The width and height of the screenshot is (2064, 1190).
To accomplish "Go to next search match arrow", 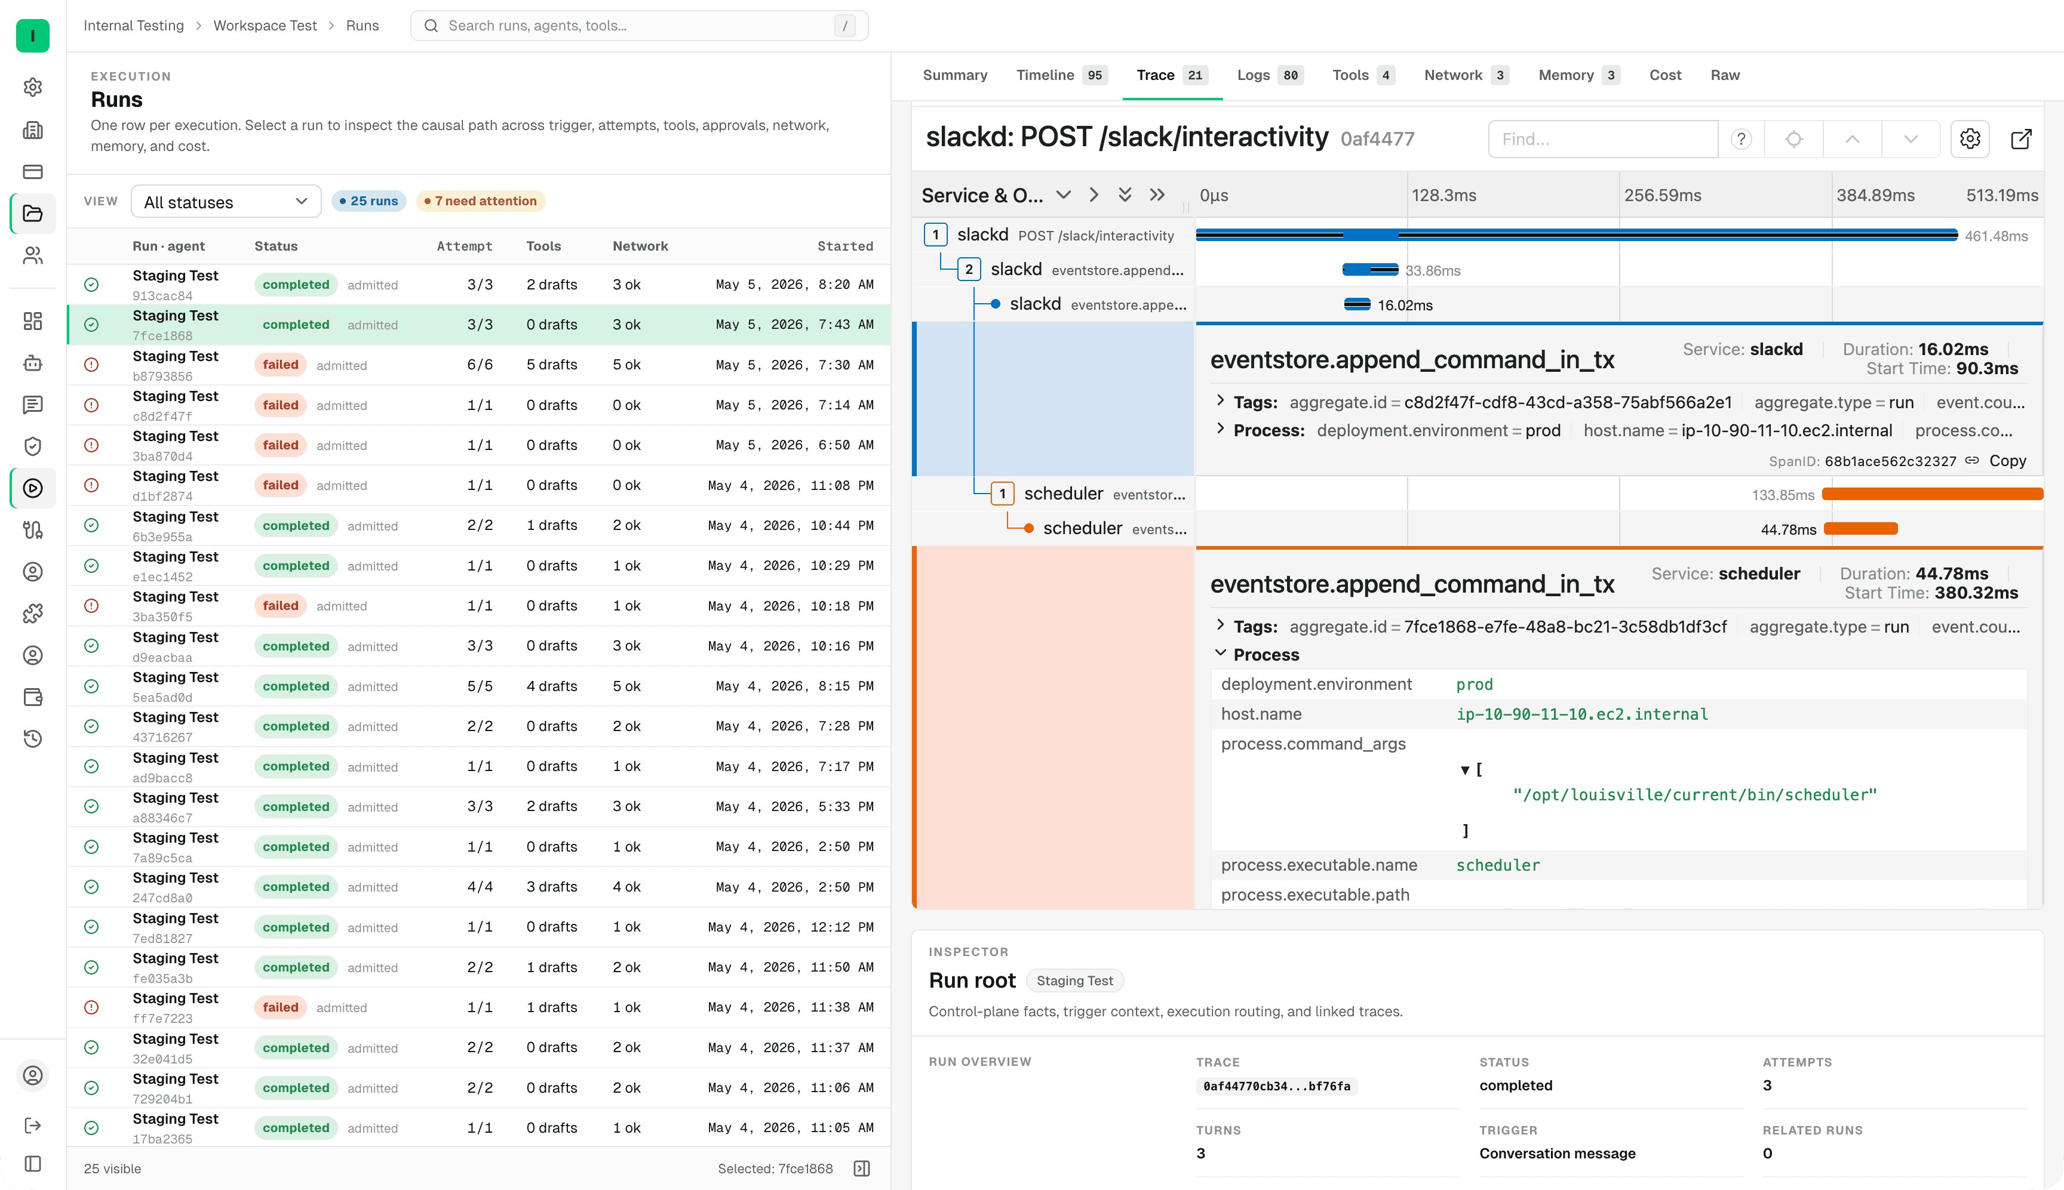I will pos(1911,139).
